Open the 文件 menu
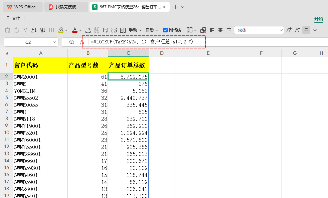 (x=13, y=18)
